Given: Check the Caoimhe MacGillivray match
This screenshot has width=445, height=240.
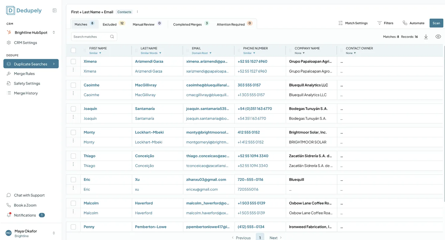Looking at the screenshot, I should point(73,85).
